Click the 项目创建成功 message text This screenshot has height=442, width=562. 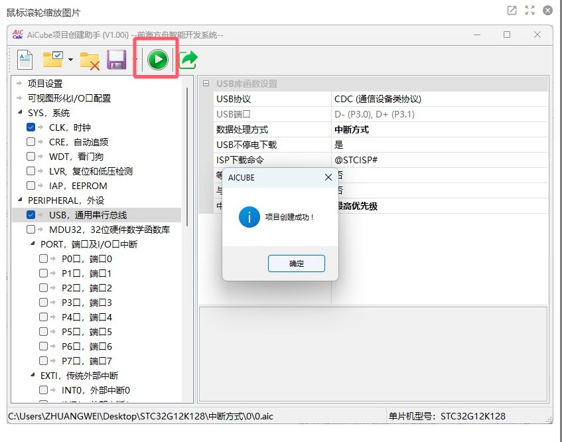coord(289,217)
